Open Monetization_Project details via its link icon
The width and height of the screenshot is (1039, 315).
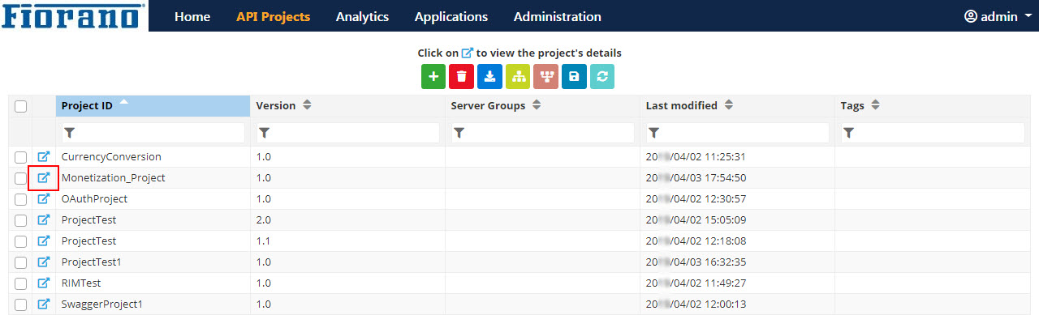coord(44,177)
